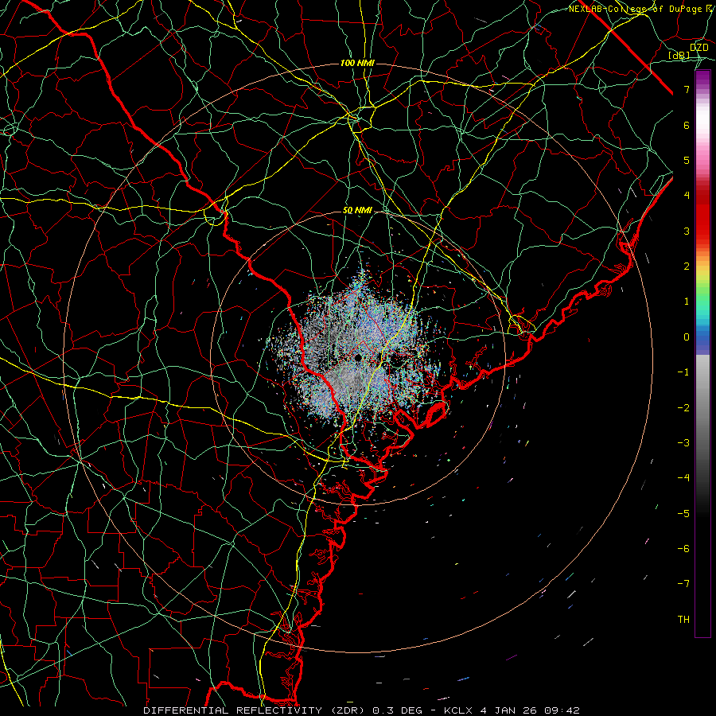Click the 7 value on the color scale

point(687,89)
